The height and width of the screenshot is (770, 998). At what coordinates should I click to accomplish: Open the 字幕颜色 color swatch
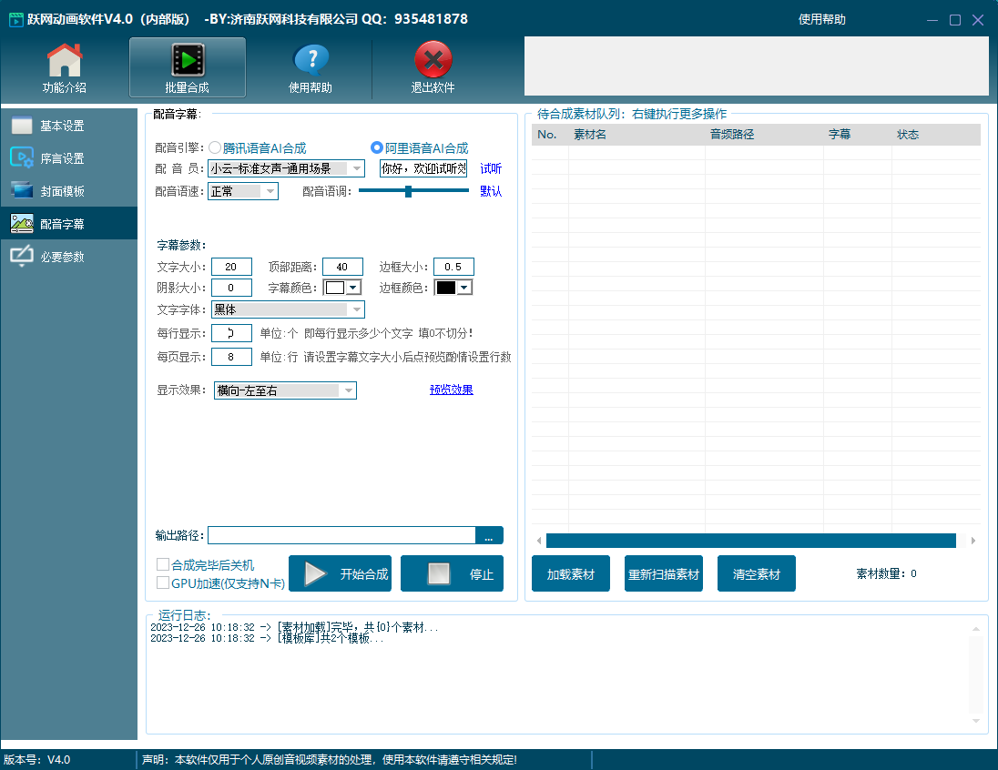342,288
